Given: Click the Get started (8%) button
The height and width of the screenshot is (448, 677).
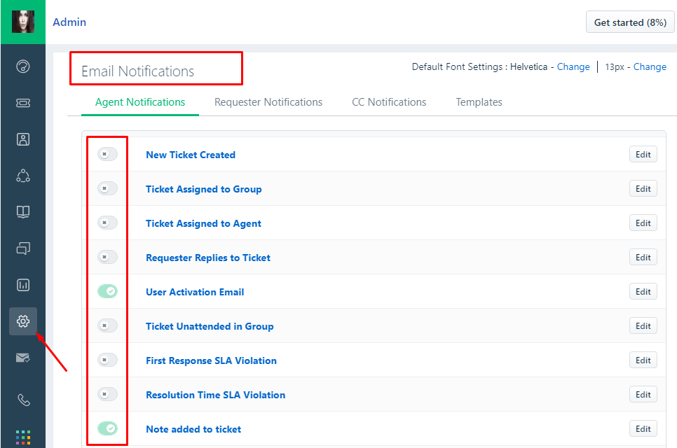Looking at the screenshot, I should tap(630, 22).
